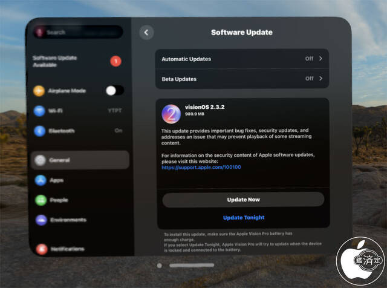Screen dimensions: 387x288
Task: Click the Bluetooth On status
Action: (x=119, y=131)
